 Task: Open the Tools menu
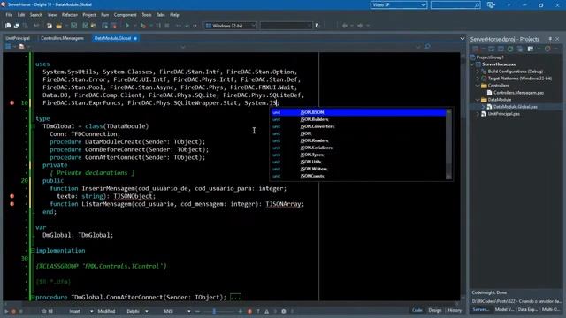click(x=147, y=15)
